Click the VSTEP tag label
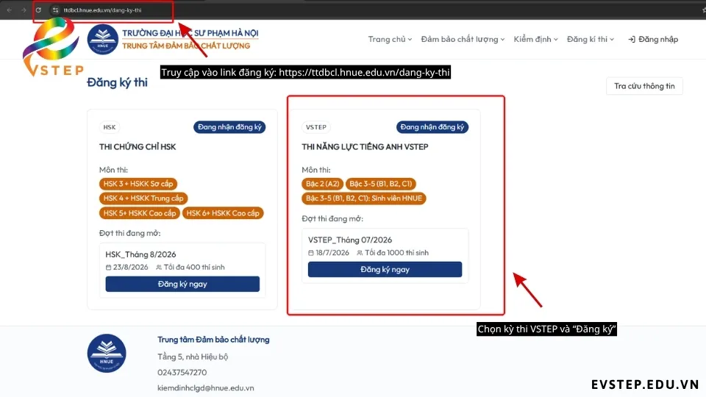Image resolution: width=706 pixels, height=397 pixels. click(x=316, y=127)
